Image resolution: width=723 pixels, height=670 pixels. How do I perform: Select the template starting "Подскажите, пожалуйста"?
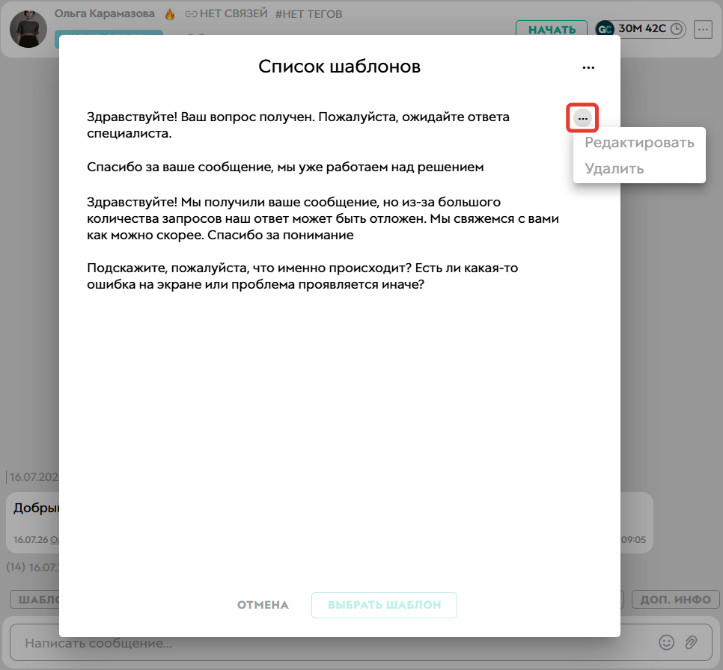click(302, 276)
